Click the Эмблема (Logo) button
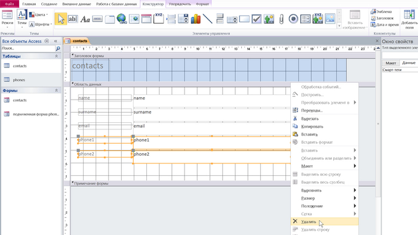Image resolution: width=418 pixels, height=235 pixels. (x=381, y=11)
